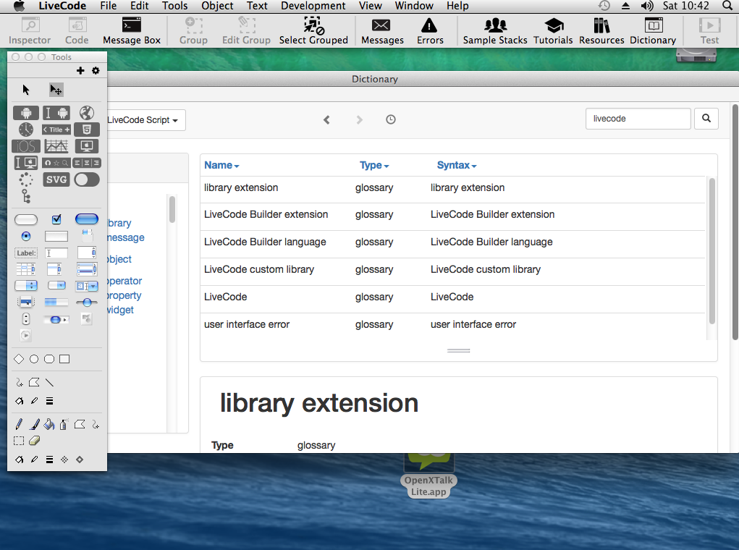Pick the Switch Button widget
The width and height of the screenshot is (739, 550).
point(87,179)
